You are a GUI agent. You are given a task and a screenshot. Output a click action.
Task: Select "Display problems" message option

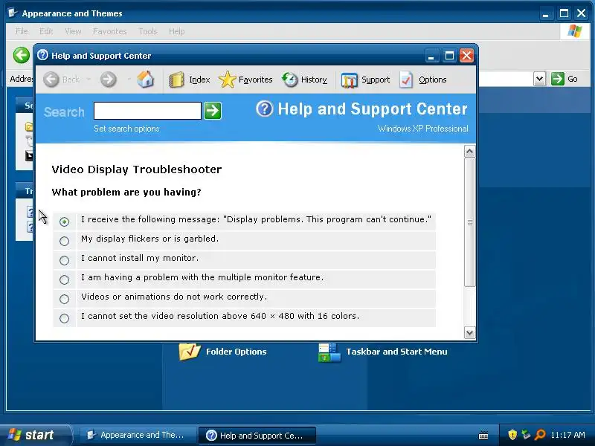(x=64, y=222)
